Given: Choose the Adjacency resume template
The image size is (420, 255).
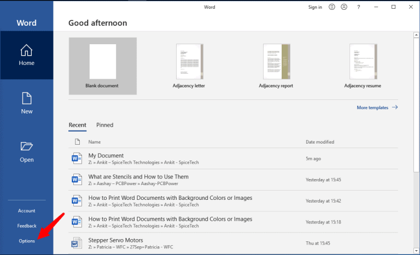Looking at the screenshot, I should tap(363, 66).
